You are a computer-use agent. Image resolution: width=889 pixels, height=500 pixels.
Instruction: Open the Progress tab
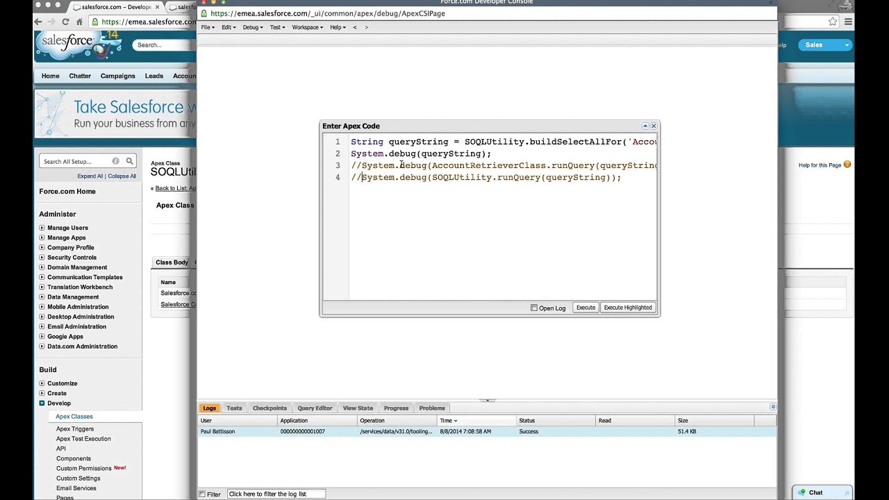(396, 408)
